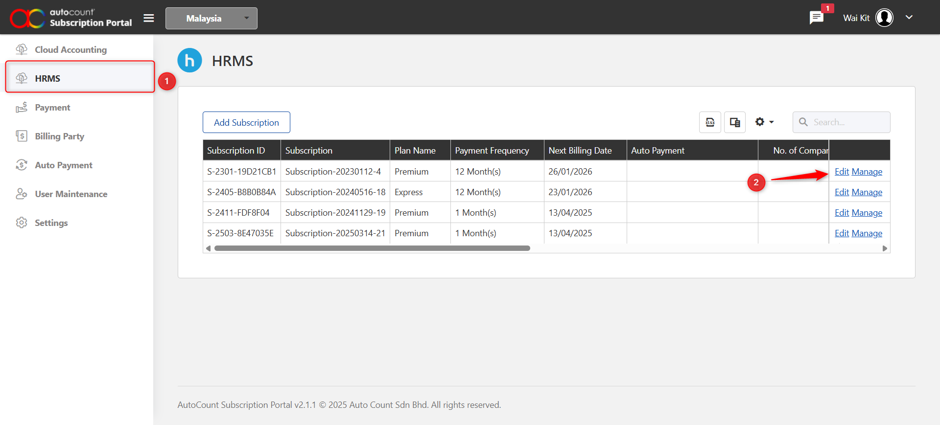Select the HRMS sidebar item
The image size is (940, 425).
click(80, 78)
